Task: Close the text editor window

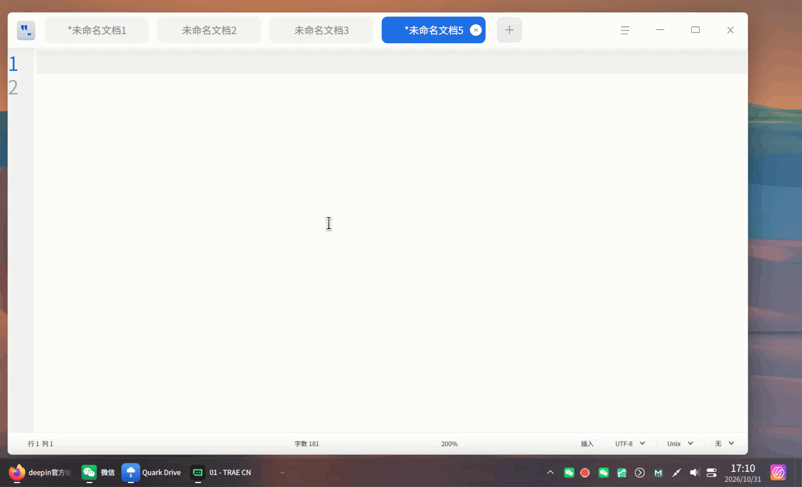Action: click(x=730, y=30)
